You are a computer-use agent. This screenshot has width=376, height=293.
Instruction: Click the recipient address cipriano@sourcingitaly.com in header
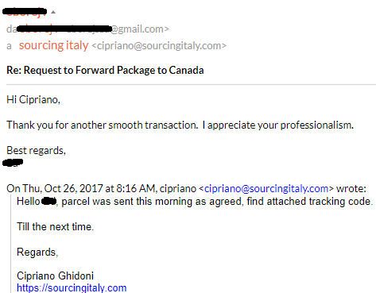[159, 46]
